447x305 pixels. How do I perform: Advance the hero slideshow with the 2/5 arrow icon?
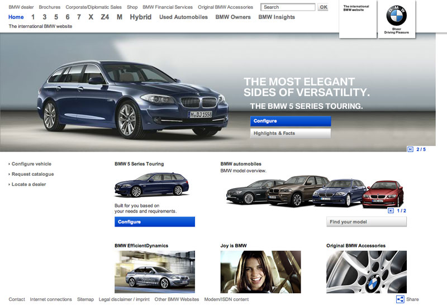(410, 149)
